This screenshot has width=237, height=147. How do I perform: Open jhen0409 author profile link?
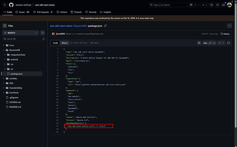click(x=60, y=34)
